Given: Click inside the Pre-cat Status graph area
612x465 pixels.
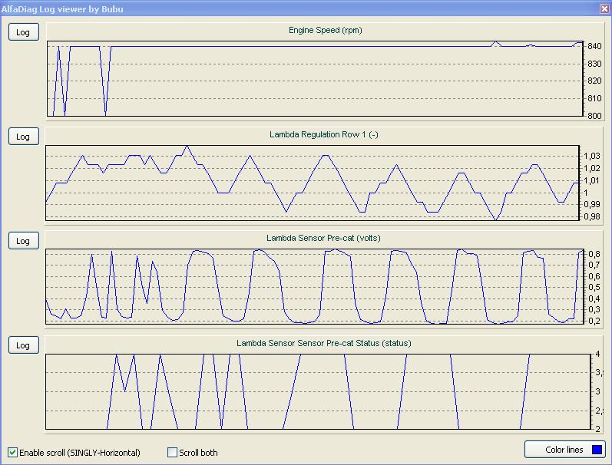Looking at the screenshot, I should [307, 391].
